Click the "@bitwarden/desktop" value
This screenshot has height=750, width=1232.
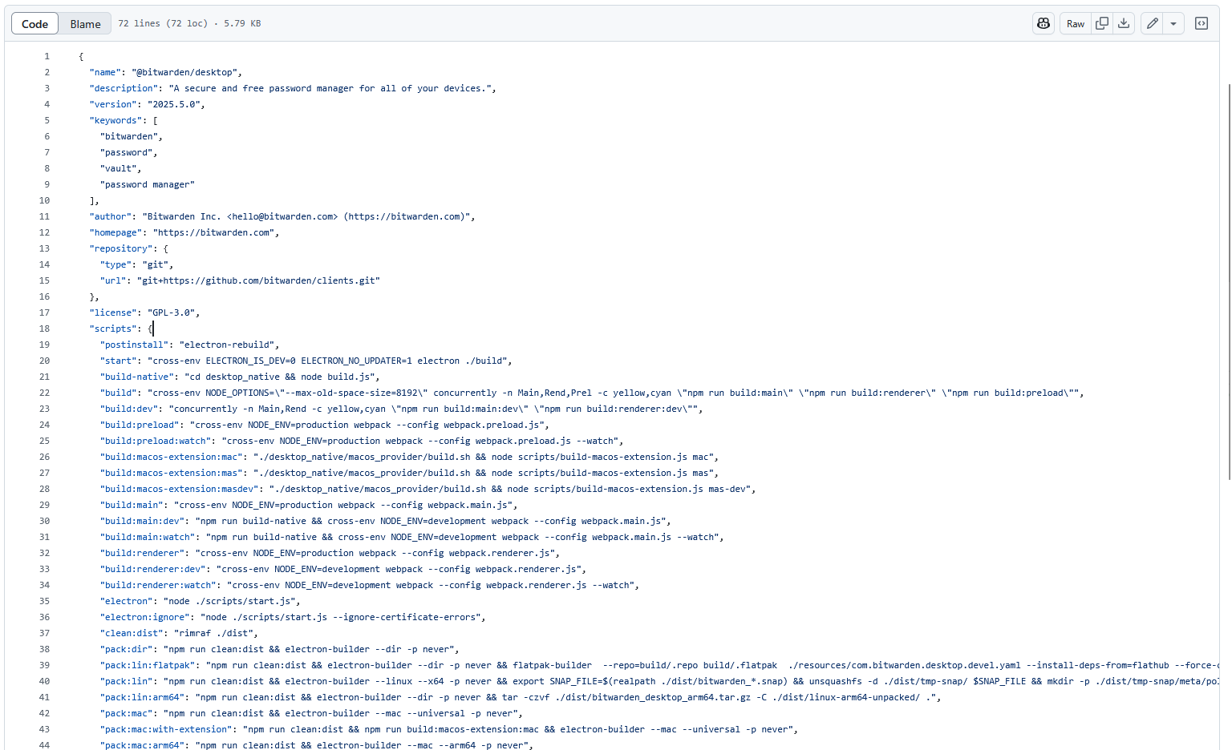[x=184, y=72]
